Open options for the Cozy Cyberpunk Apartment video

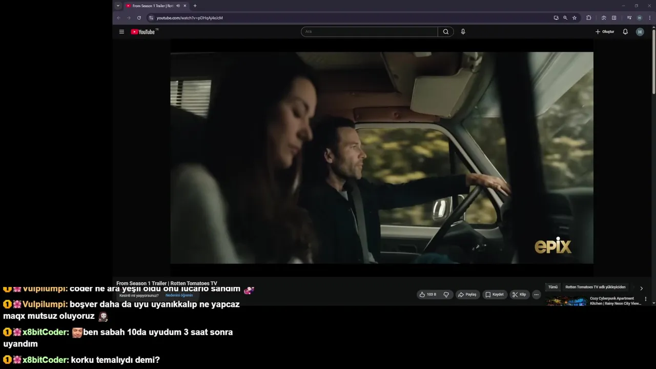646,299
